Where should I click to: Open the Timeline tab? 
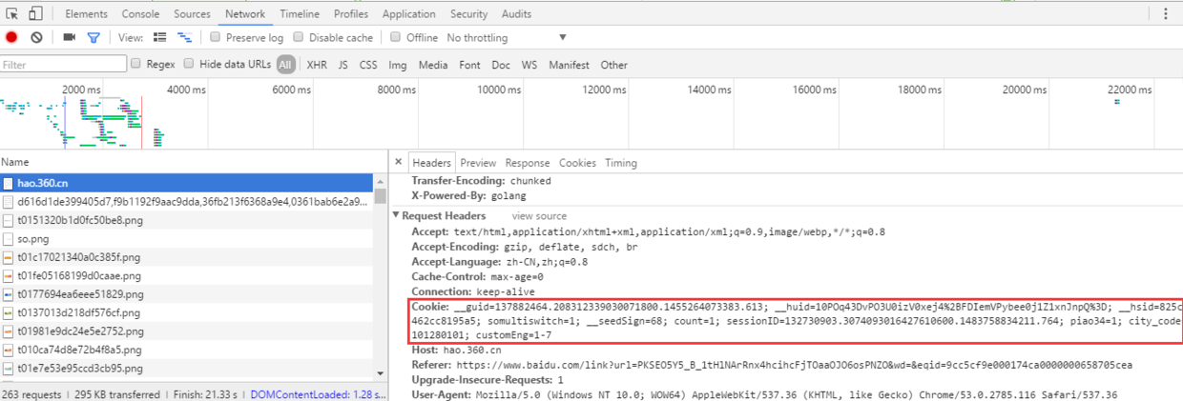(300, 14)
